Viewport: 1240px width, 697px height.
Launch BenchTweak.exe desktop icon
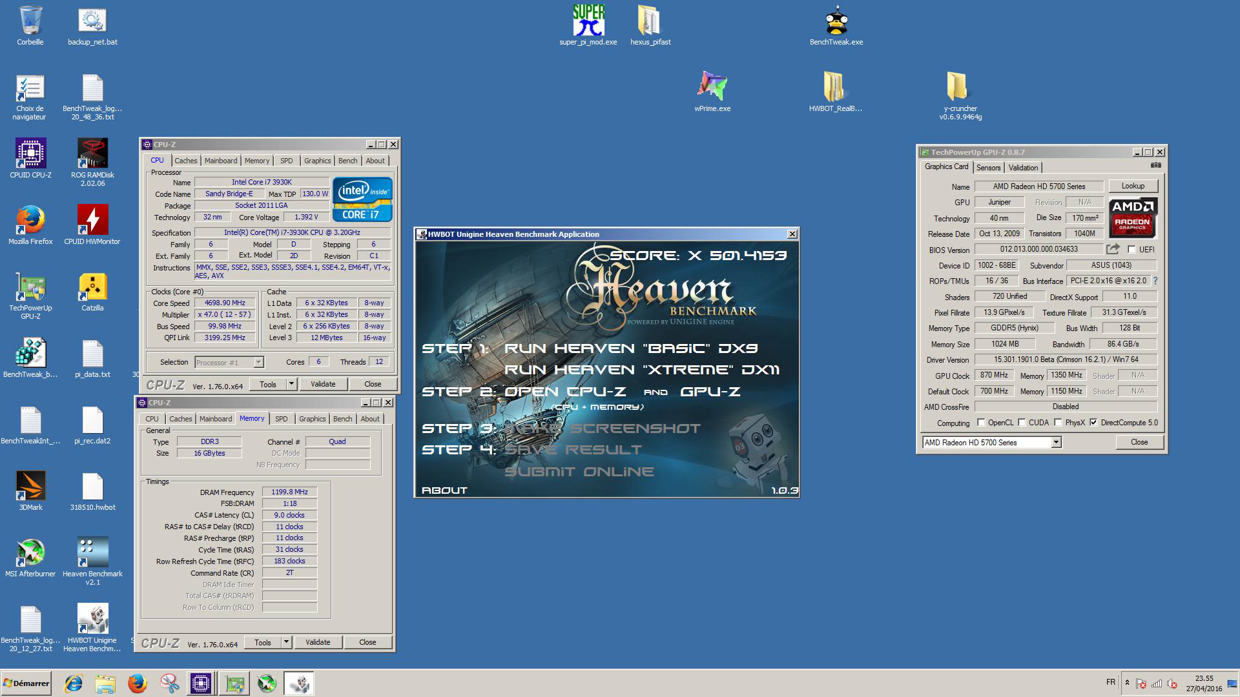tap(836, 26)
